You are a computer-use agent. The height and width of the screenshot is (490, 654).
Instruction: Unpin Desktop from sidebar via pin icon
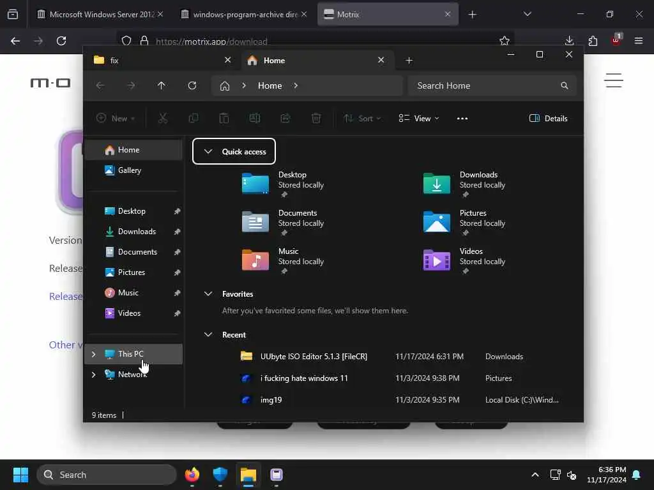(178, 211)
